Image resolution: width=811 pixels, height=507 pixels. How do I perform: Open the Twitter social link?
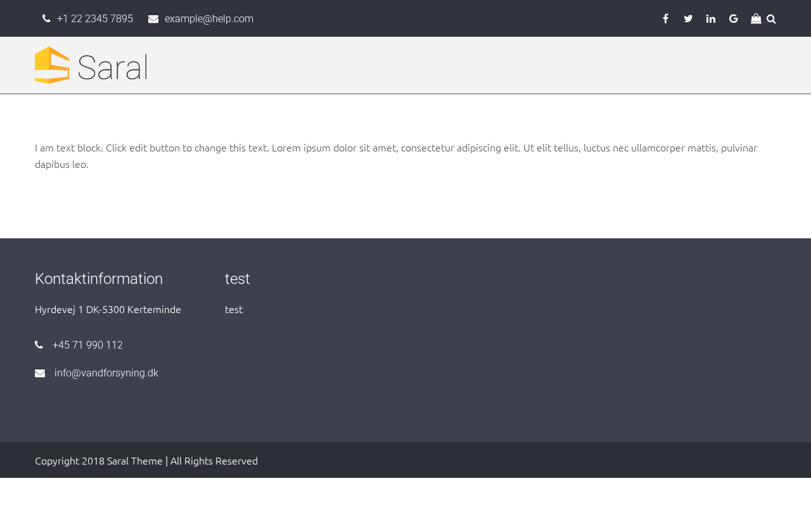(x=688, y=19)
